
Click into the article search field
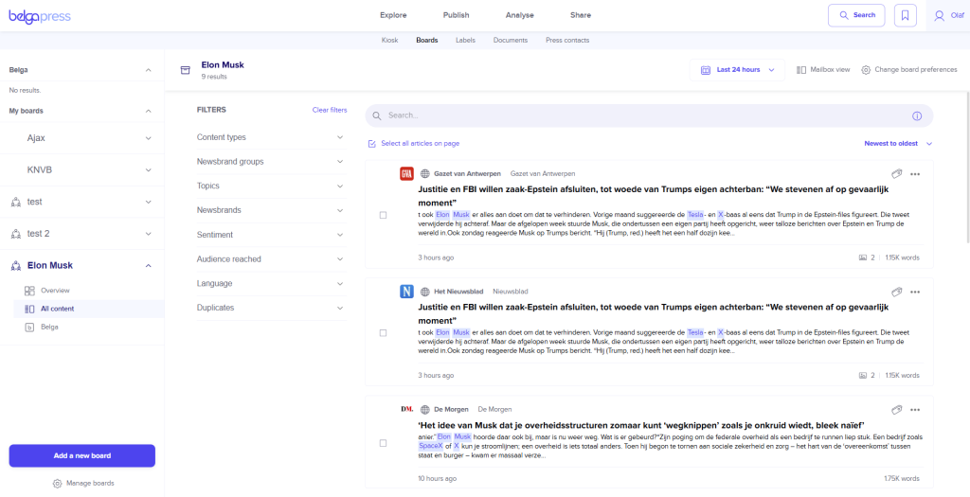[635, 115]
